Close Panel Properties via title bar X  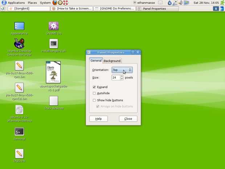pos(138,52)
